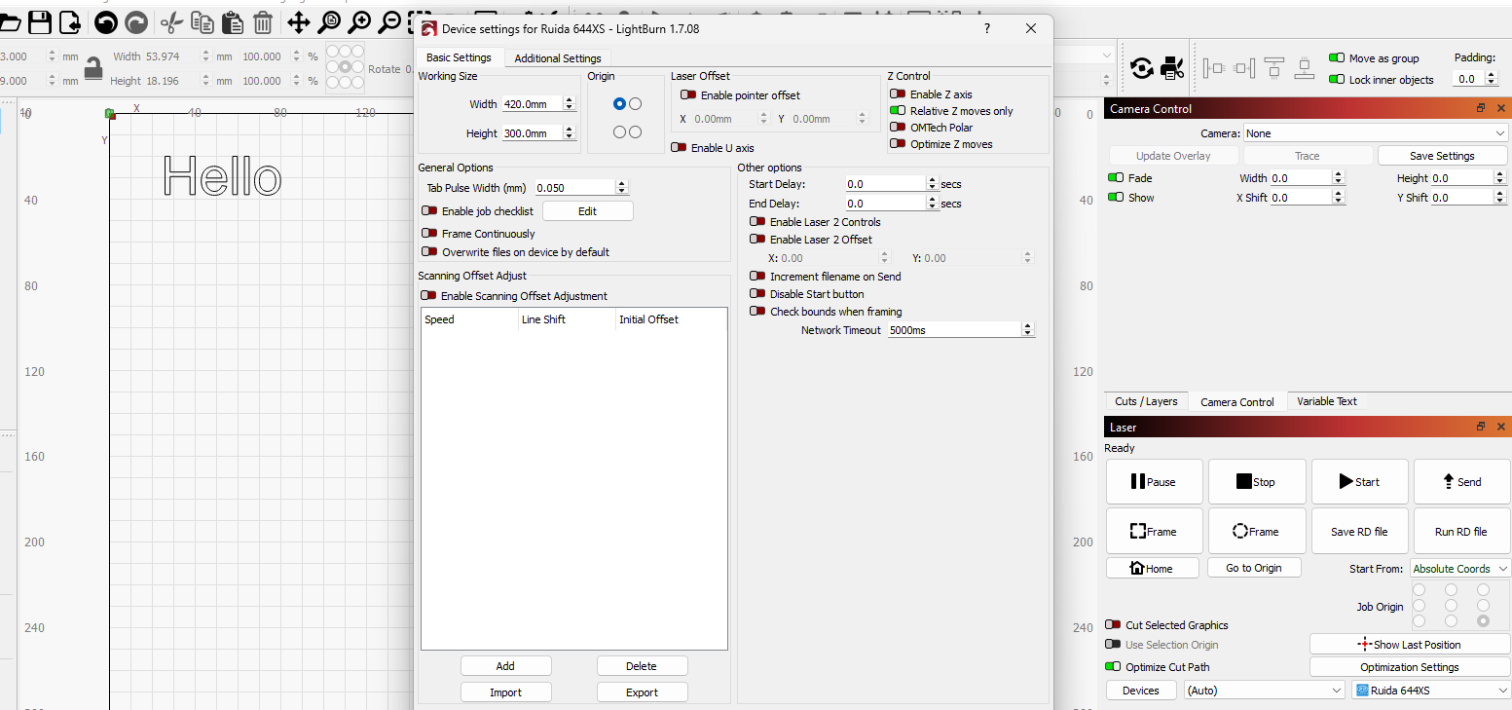
Task: Turn off Optimize Cut Path toggle
Action: point(1114,667)
